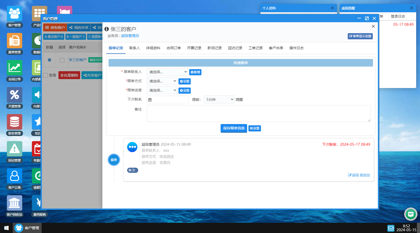Switch to the 合同订单 tab
The height and width of the screenshot is (233, 420).
click(x=174, y=48)
